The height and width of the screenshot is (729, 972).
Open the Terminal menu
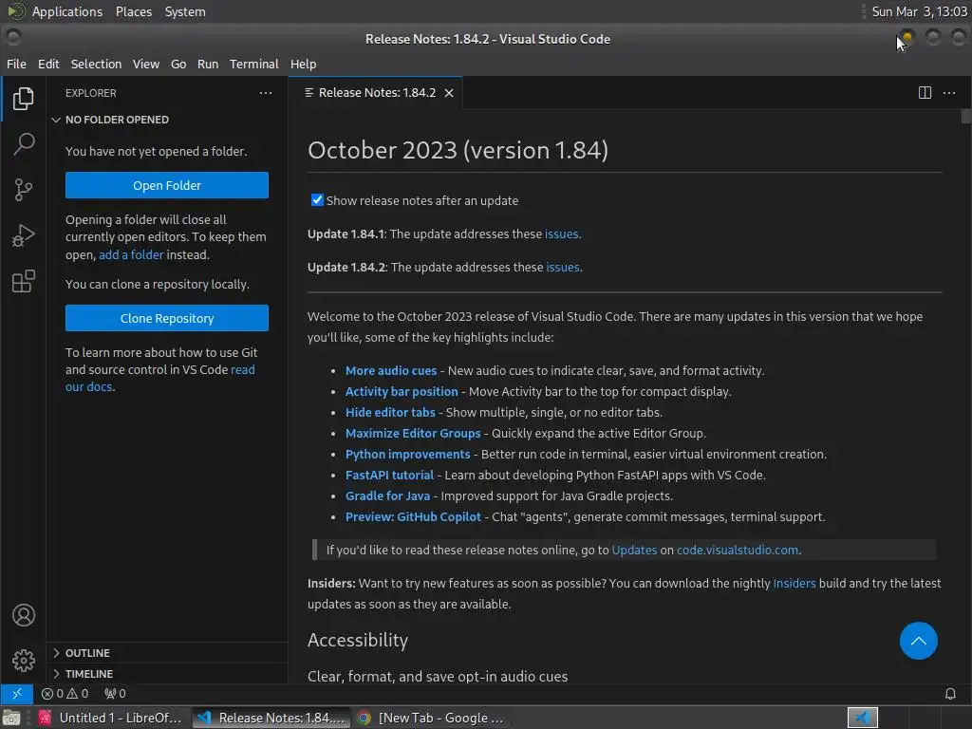click(x=254, y=64)
